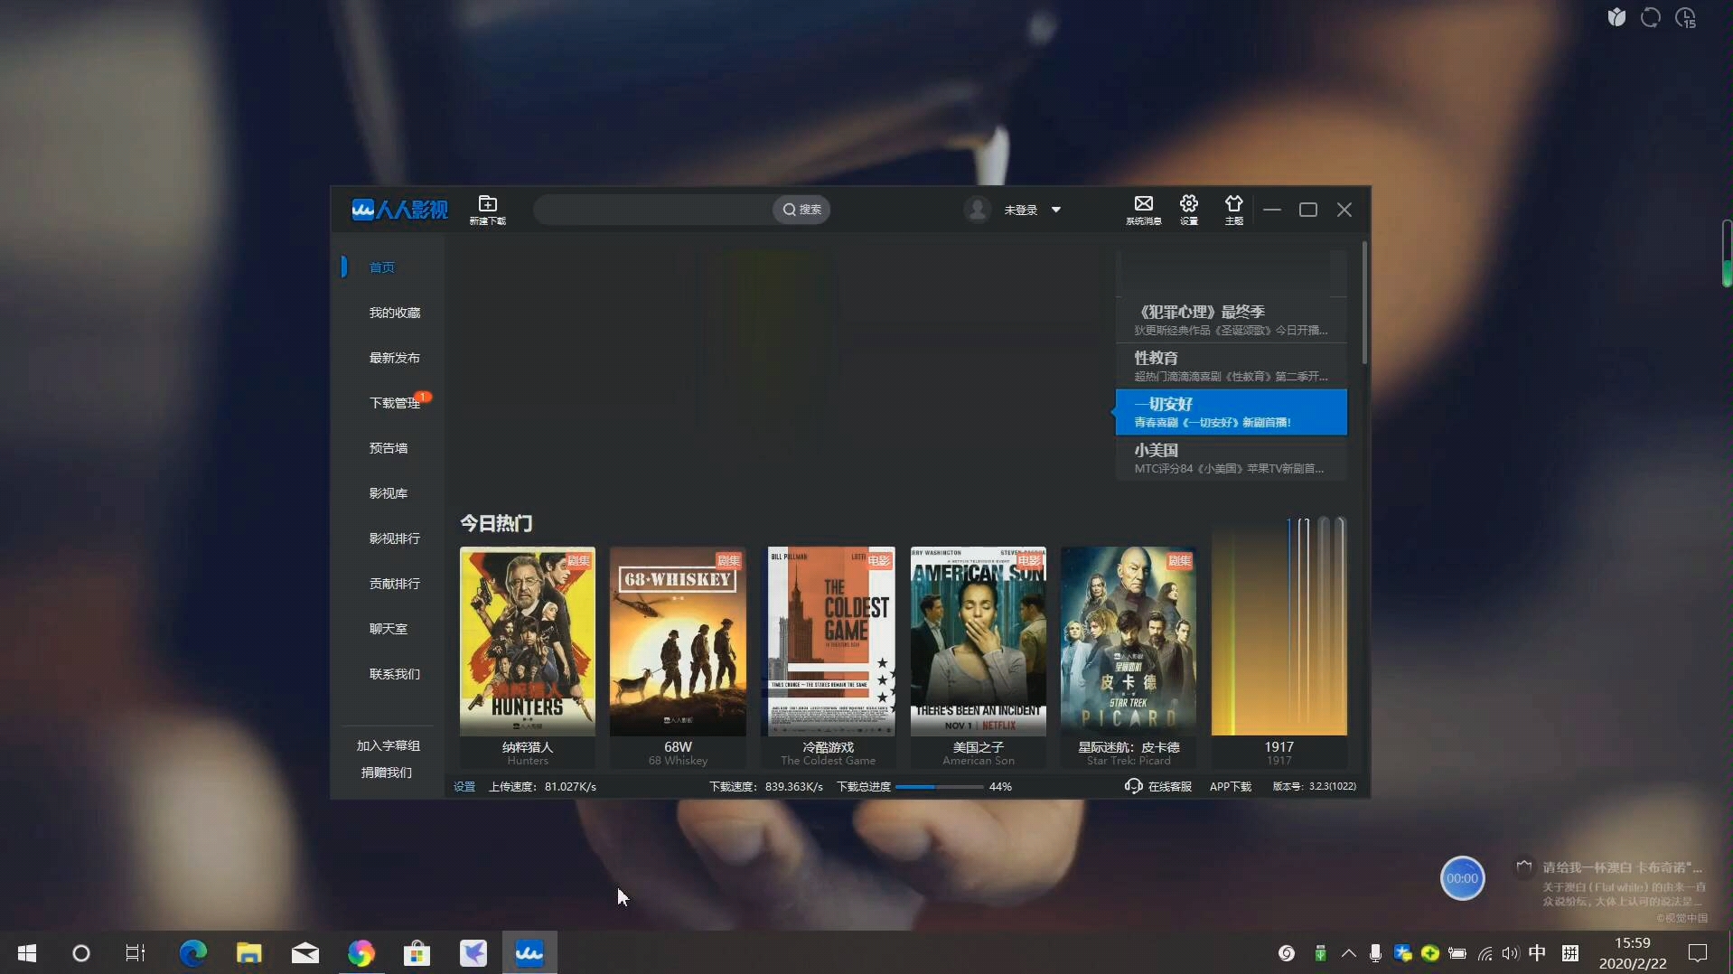The width and height of the screenshot is (1733, 974).
Task: Open 系统消息 system messages icon
Action: tap(1143, 210)
